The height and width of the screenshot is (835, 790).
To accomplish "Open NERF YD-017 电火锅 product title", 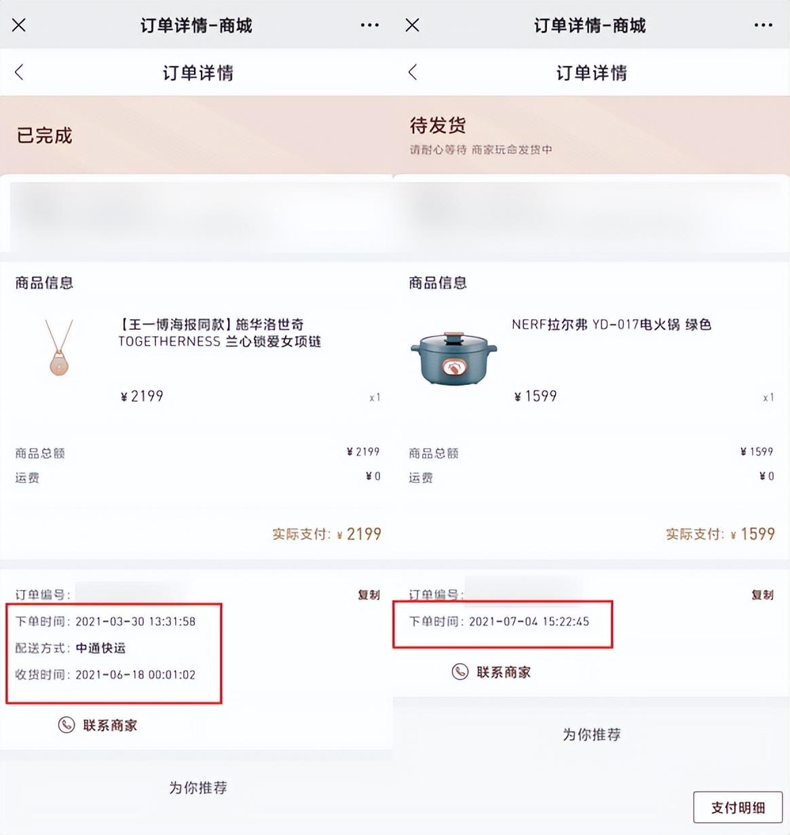I will (x=612, y=324).
